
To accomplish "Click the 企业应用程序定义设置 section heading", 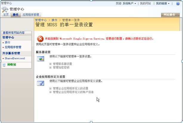I will click(x=51, y=77).
